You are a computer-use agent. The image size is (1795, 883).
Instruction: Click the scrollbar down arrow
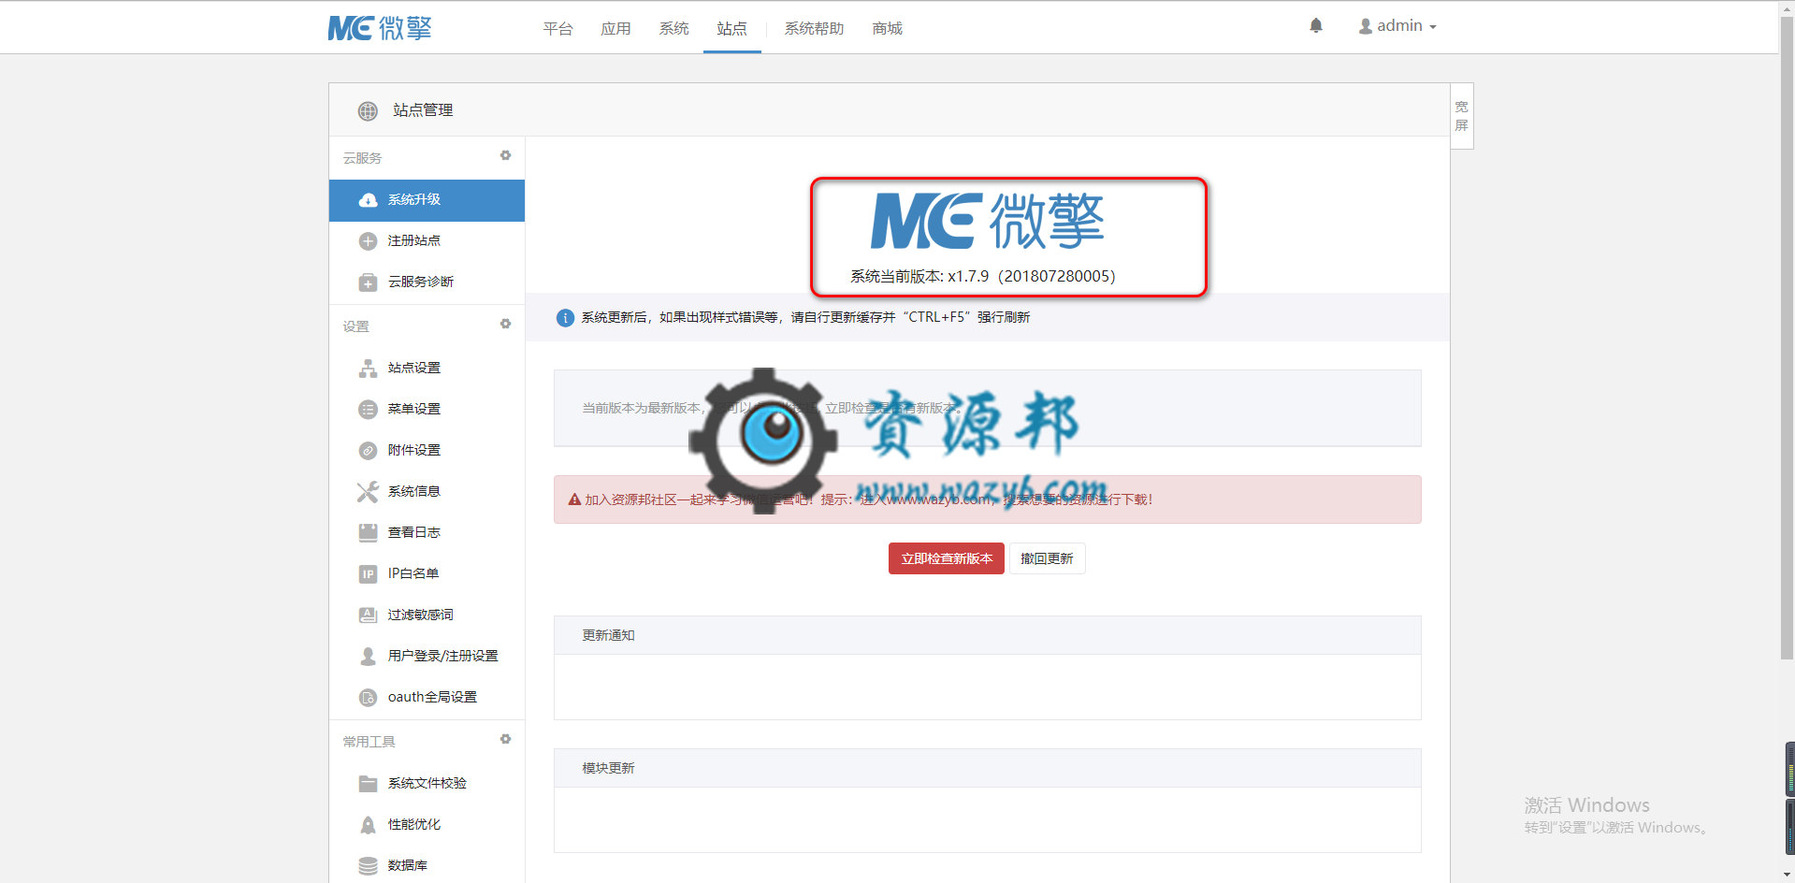(1787, 876)
